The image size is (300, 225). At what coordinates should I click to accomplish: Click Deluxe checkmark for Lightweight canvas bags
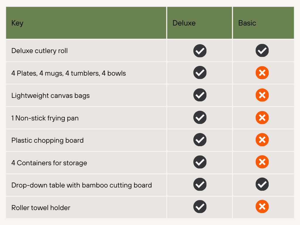point(200,96)
